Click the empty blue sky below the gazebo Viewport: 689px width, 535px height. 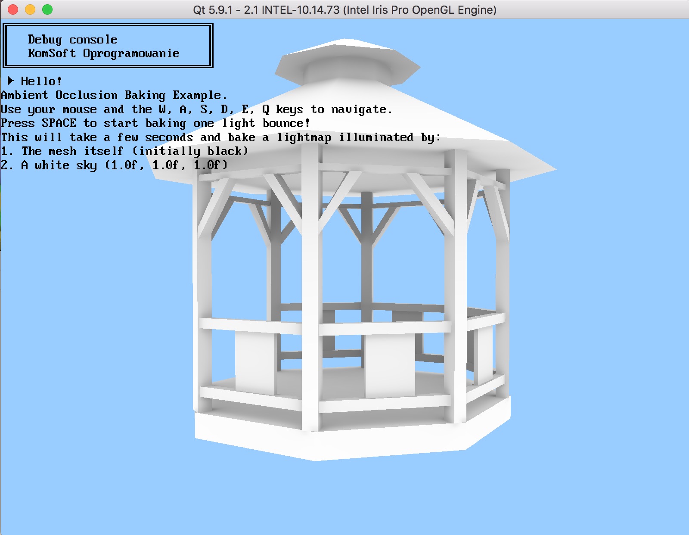tap(344, 500)
